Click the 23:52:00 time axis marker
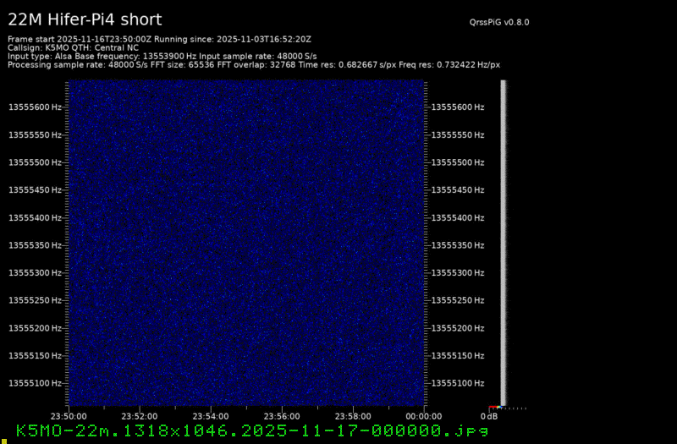 [x=140, y=416]
